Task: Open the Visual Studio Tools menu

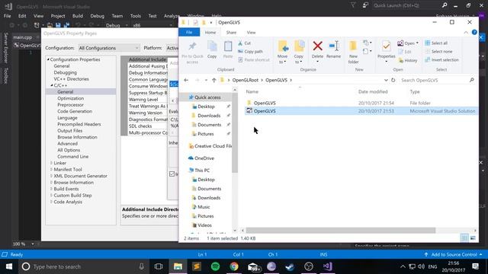Action: 136,16
